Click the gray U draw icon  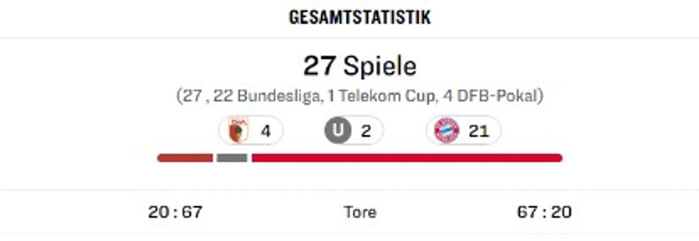(338, 131)
